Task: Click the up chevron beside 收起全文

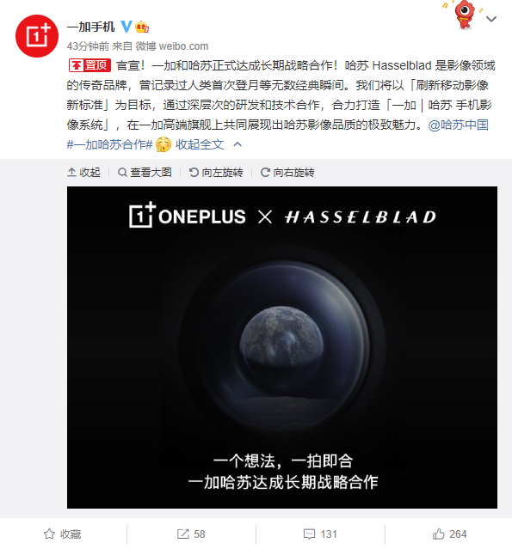Action: pos(237,144)
